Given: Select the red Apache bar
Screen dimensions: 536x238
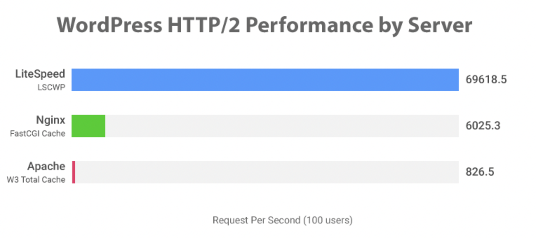Looking at the screenshot, I should (x=73, y=172).
